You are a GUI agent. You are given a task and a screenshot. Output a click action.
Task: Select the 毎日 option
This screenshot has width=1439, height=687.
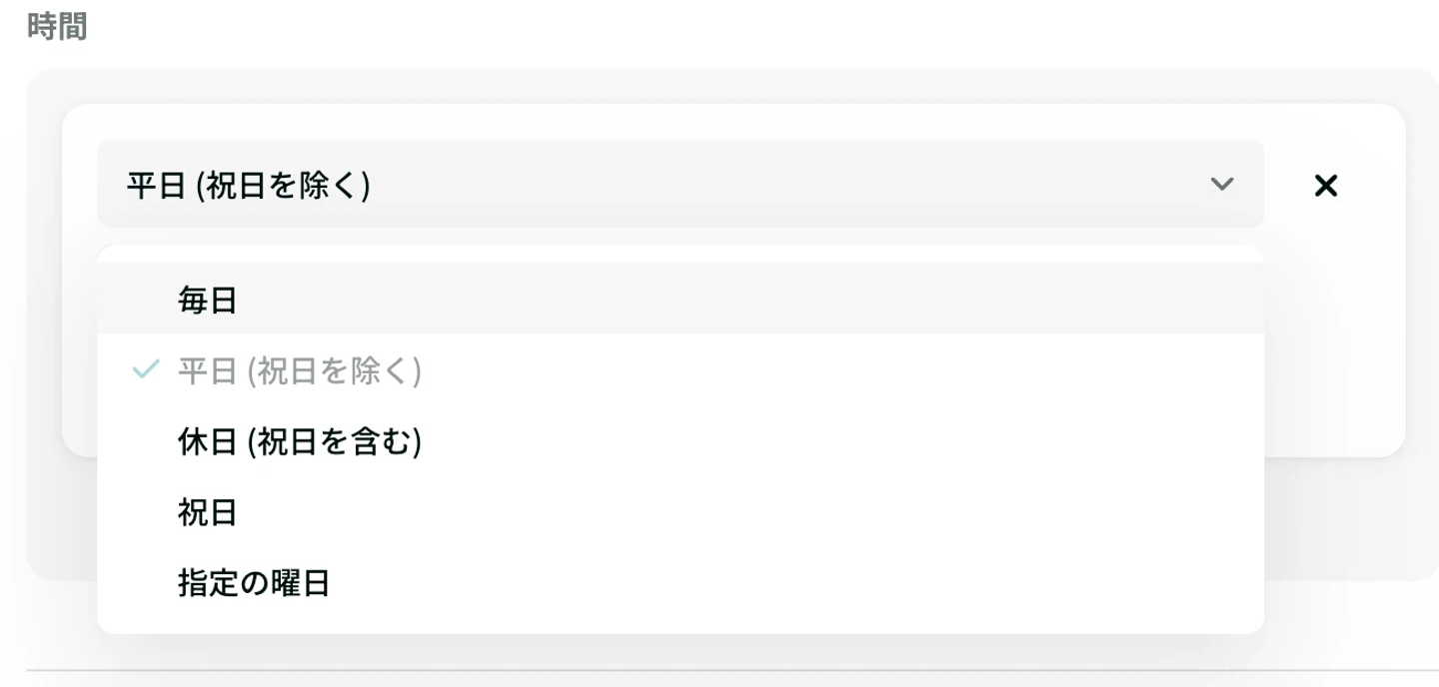208,300
